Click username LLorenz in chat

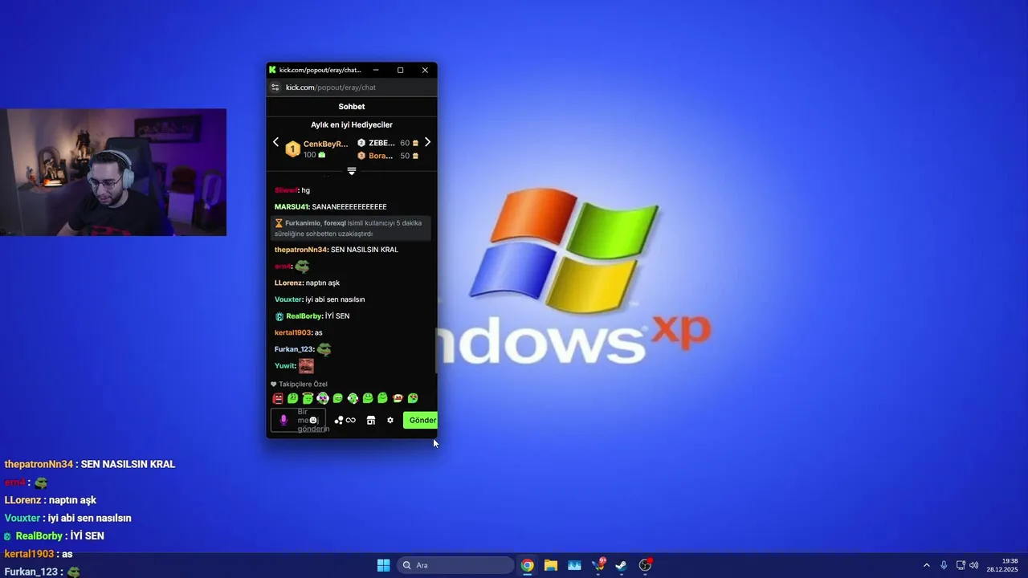pos(288,283)
